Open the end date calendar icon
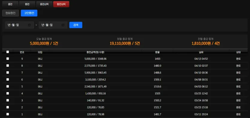This screenshot has width=250, height=118. pos(63,25)
